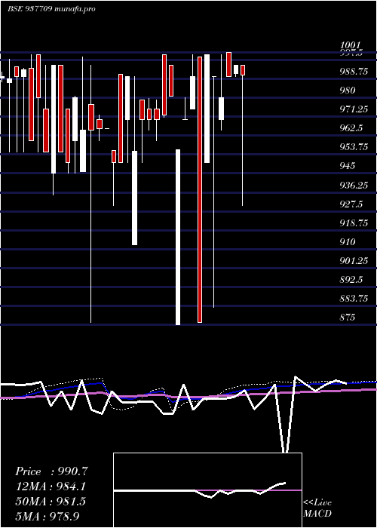Click the 892.5 price axis label
This screenshot has height=528, width=377.
tap(351, 280)
